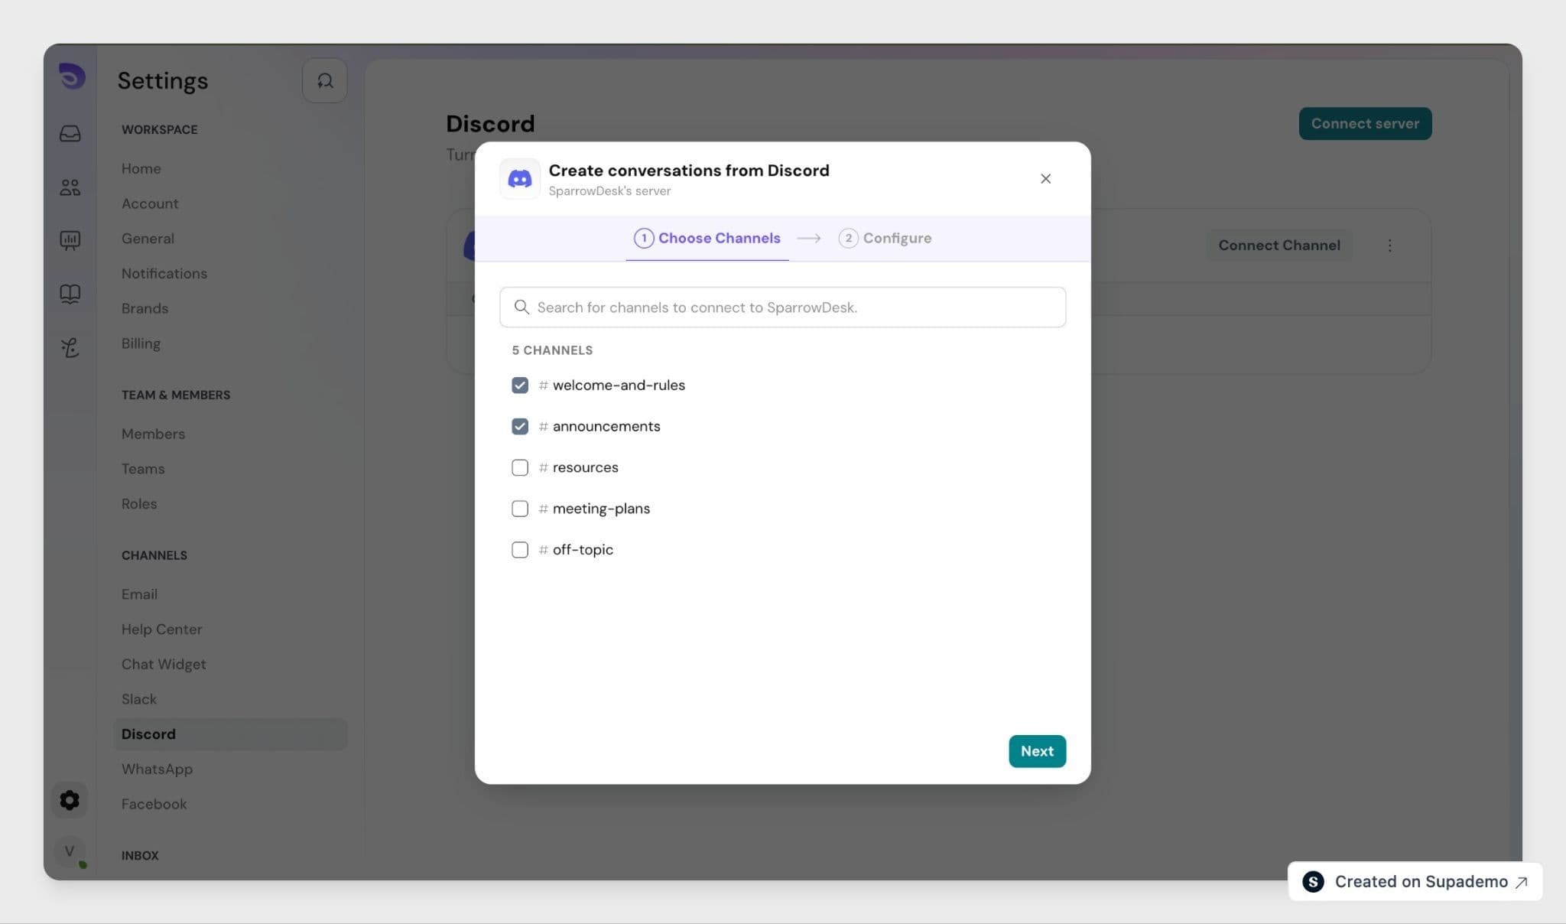
Task: Open the settings gear icon
Action: tap(70, 800)
